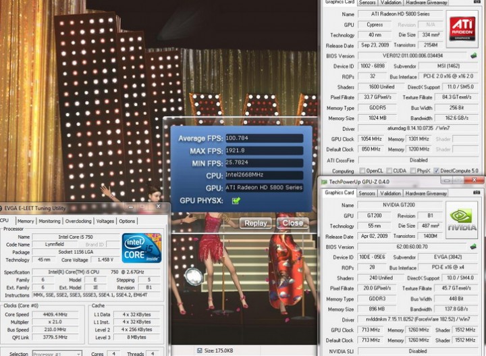Image resolution: width=486 pixels, height=356 pixels.
Task: Click screenshot camera icon in NVIDIA GPU-Z window
Action: [x=477, y=193]
